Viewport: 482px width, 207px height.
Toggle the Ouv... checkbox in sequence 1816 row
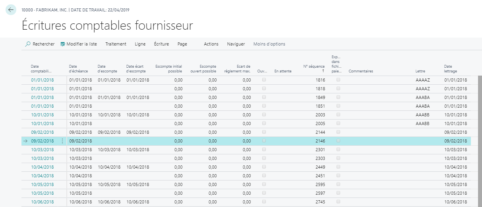(264, 80)
